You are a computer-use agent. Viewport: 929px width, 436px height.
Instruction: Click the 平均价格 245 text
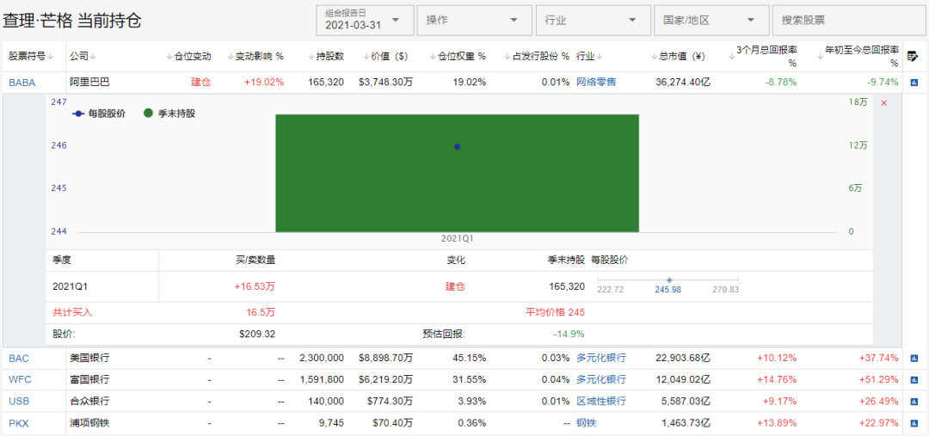point(555,312)
